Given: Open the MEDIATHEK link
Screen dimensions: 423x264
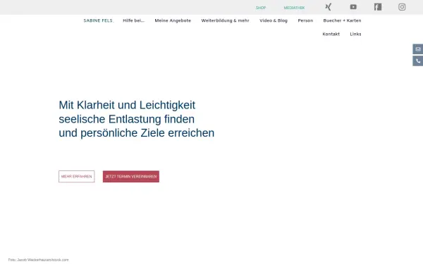Looking at the screenshot, I should point(294,8).
